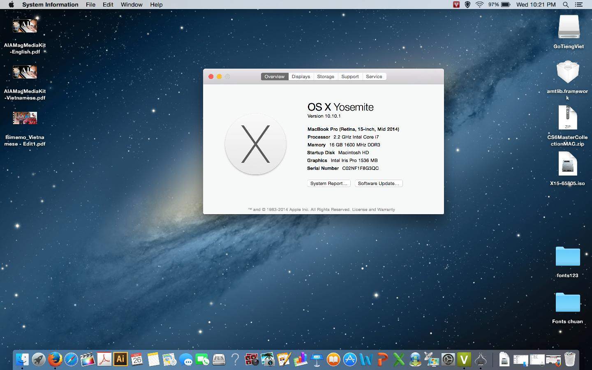The image size is (592, 370).
Task: Open System Preferences from the Dock
Action: 448,359
